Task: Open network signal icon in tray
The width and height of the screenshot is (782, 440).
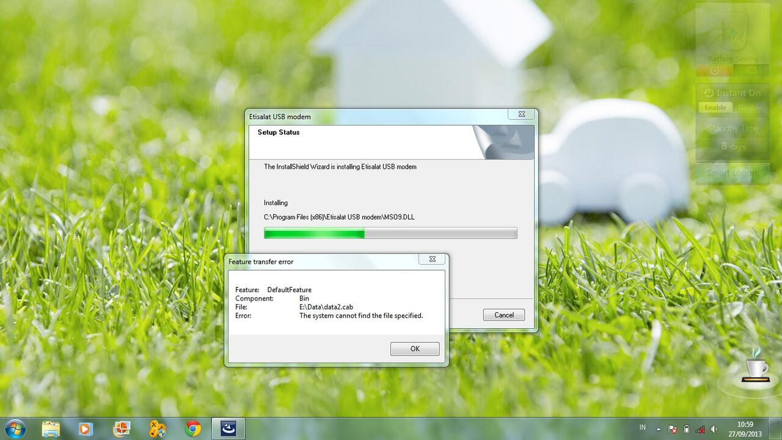Action: tap(700, 429)
